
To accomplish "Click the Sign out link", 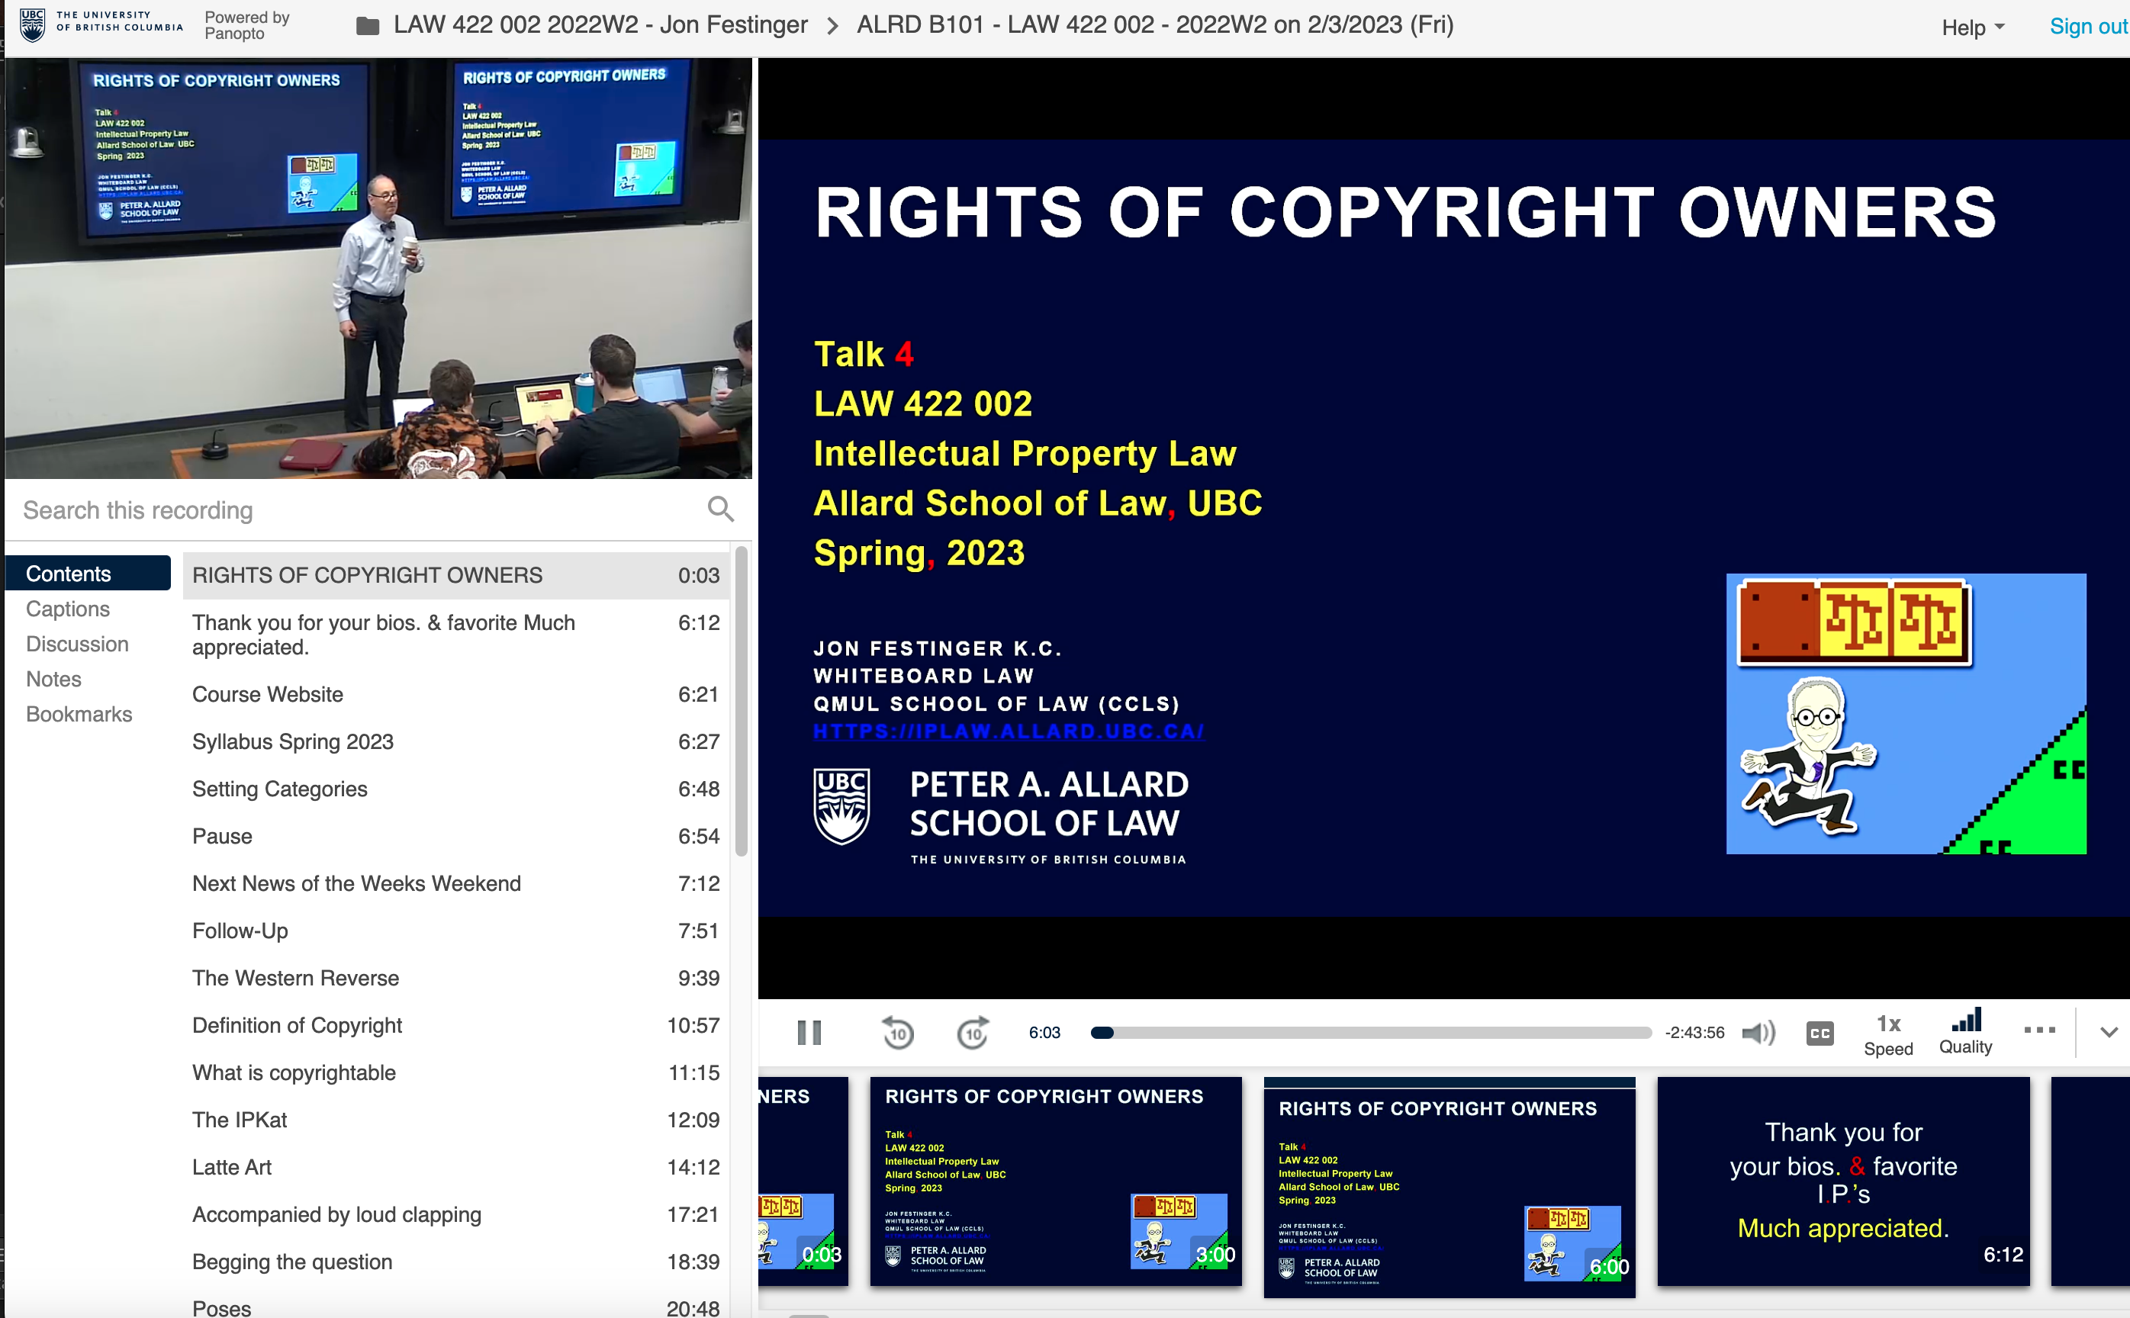I will pos(2088,27).
